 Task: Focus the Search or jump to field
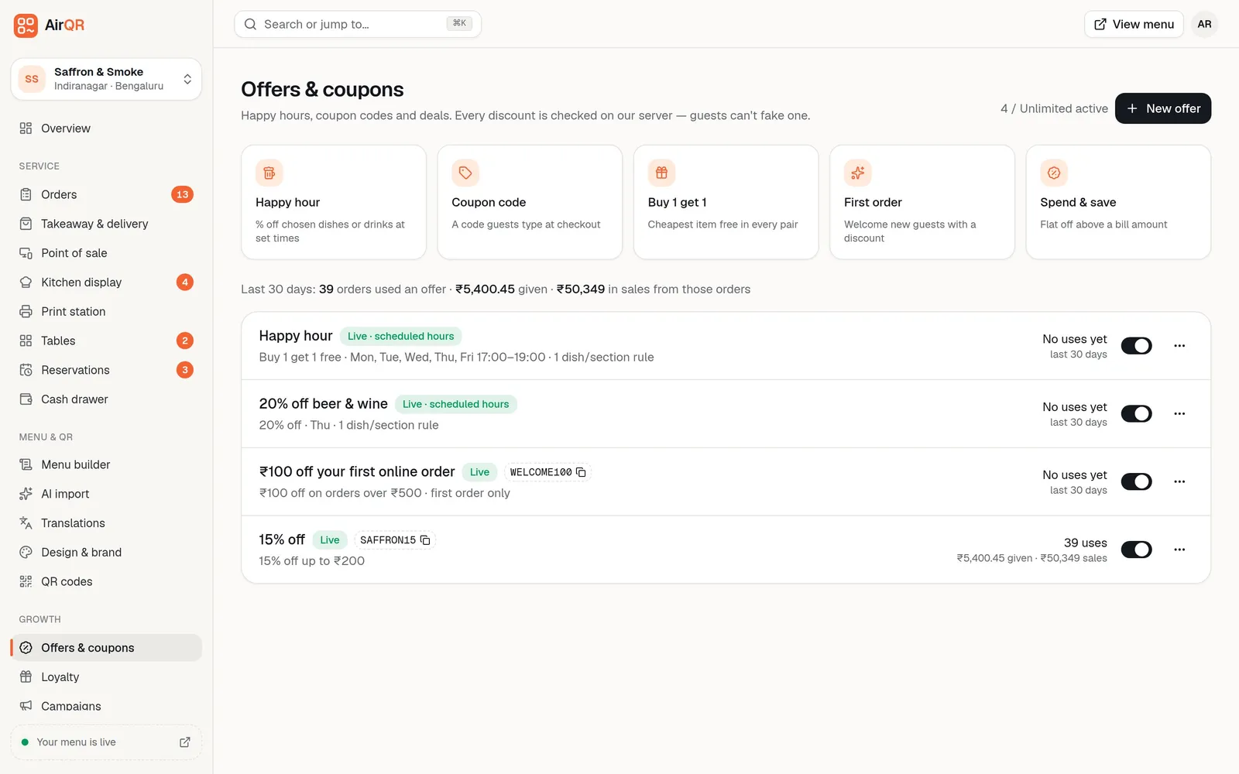pos(358,24)
